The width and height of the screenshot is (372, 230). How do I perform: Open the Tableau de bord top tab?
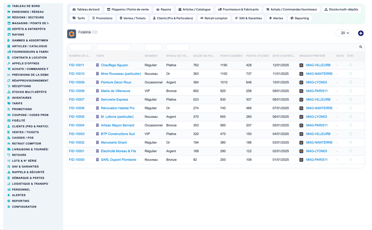(86, 10)
